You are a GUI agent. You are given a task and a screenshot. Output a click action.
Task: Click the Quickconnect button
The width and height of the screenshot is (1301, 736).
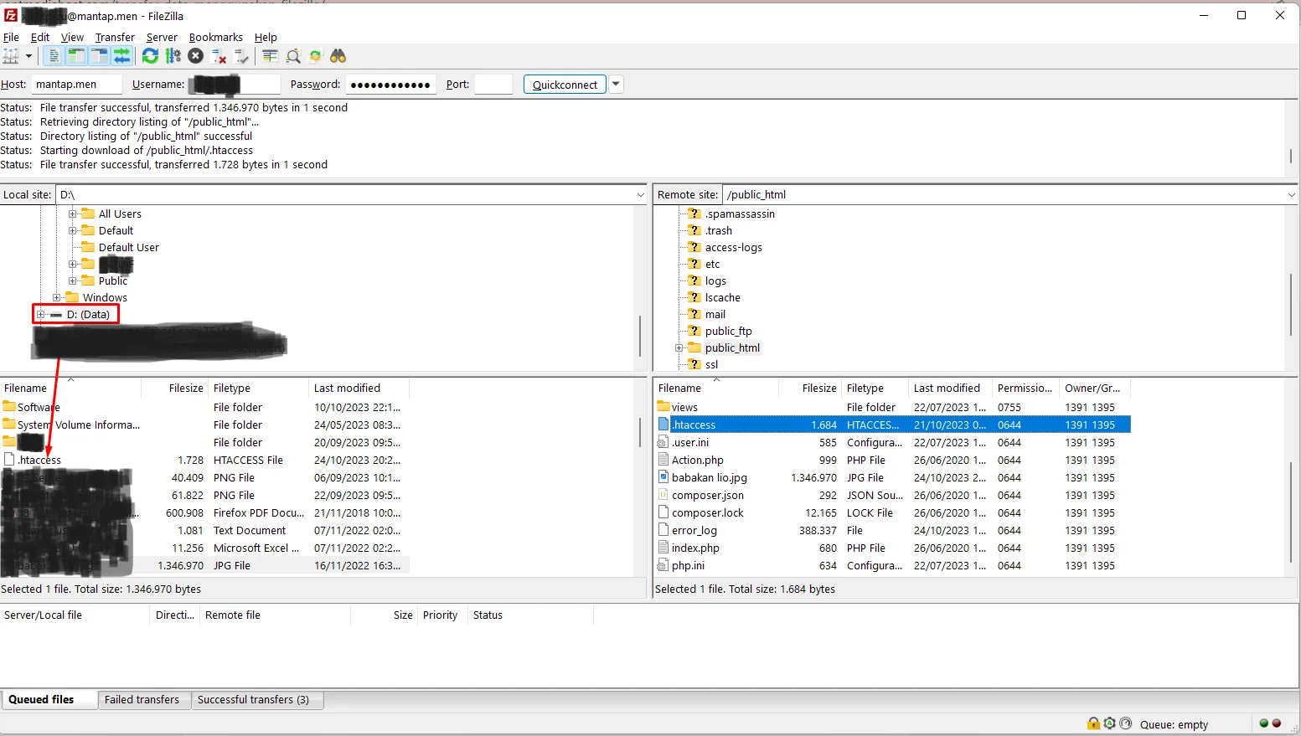coord(565,85)
